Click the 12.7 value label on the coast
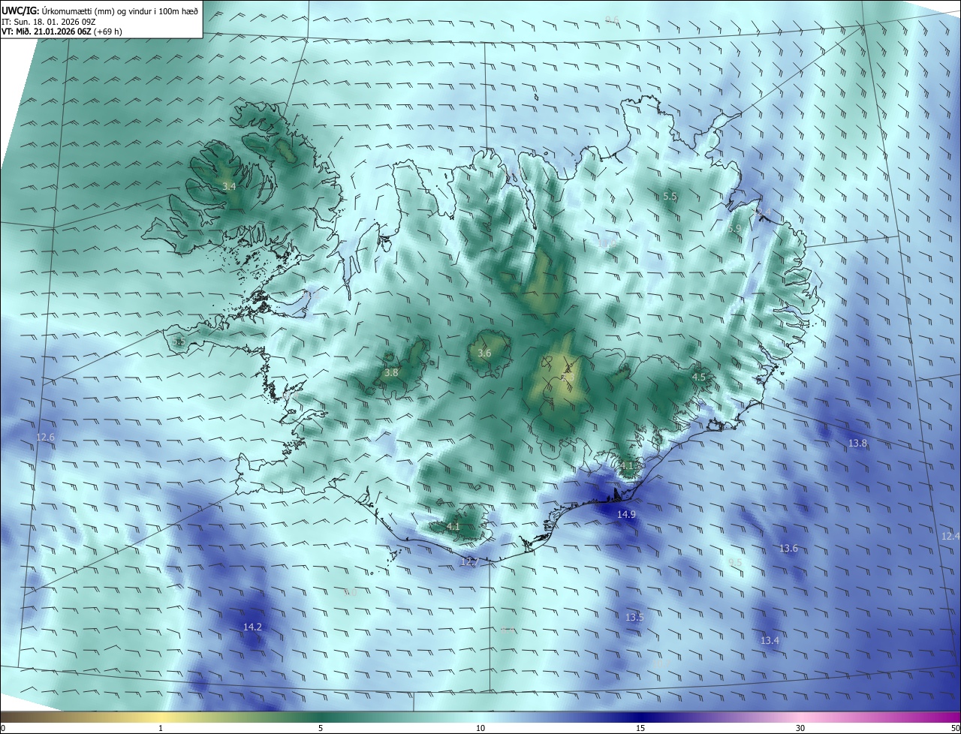Viewport: 961px width, 734px height. 469,561
